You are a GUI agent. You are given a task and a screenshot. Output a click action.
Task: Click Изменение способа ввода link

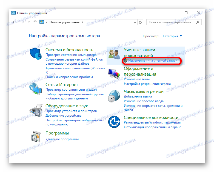tap(144, 101)
